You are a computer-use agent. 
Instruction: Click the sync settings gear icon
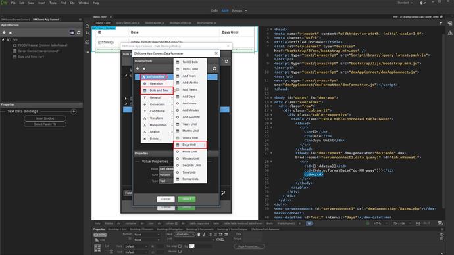(422, 3)
